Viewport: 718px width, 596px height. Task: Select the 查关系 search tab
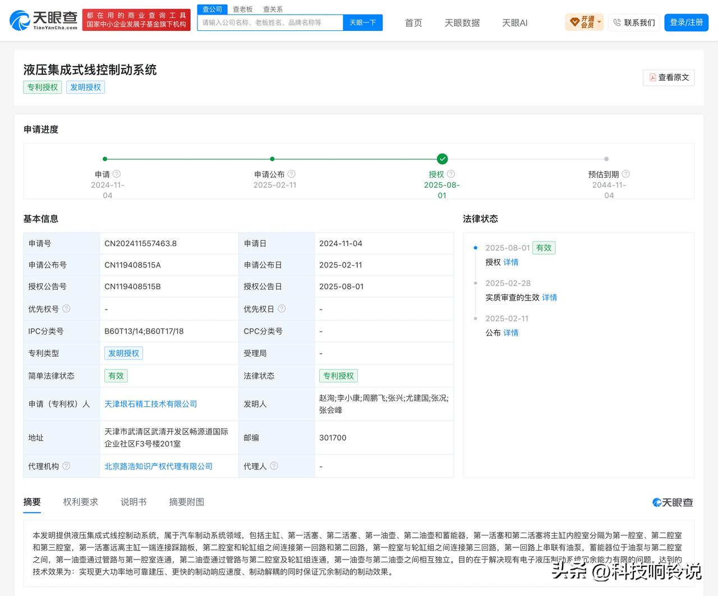tap(273, 10)
